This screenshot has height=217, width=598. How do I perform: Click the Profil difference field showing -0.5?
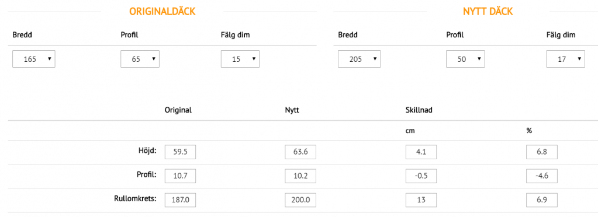click(x=421, y=176)
